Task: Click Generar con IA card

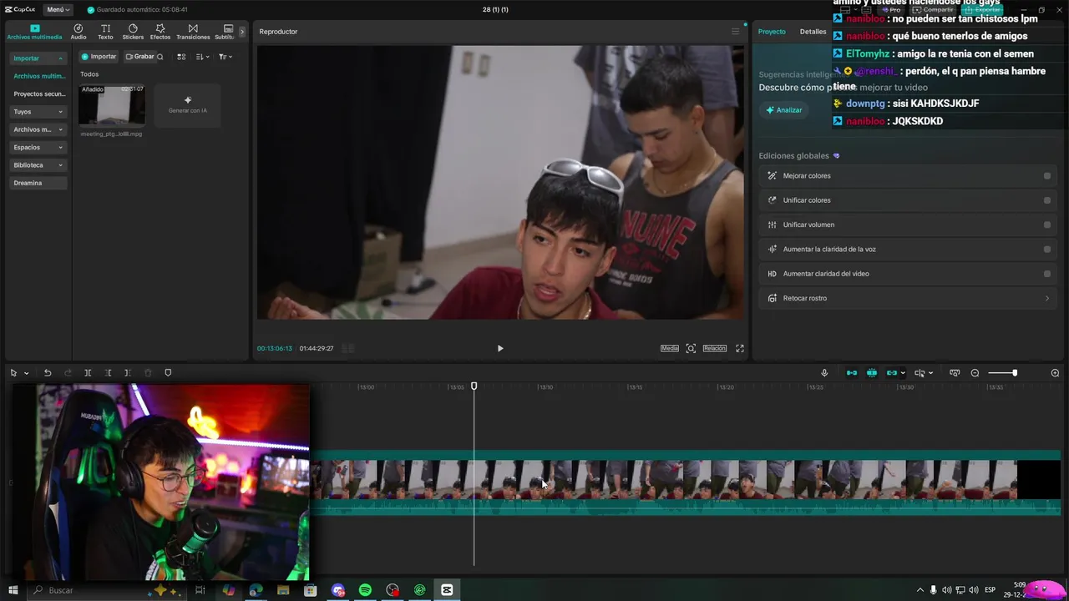Action: pyautogui.click(x=187, y=105)
